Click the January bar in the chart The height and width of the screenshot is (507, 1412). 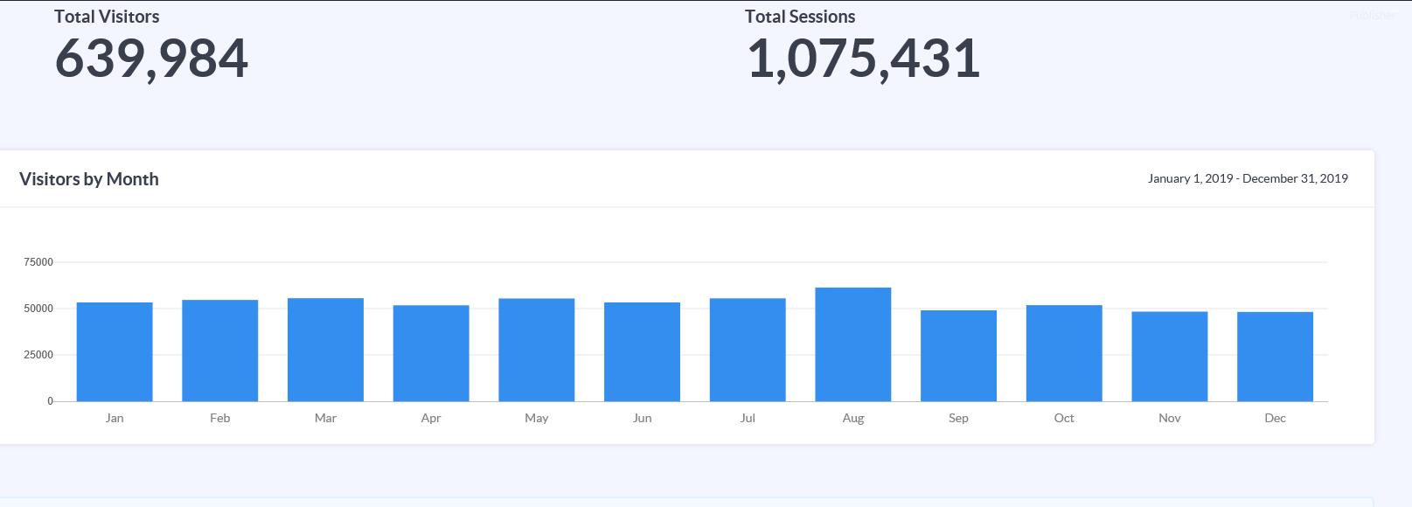tap(115, 351)
